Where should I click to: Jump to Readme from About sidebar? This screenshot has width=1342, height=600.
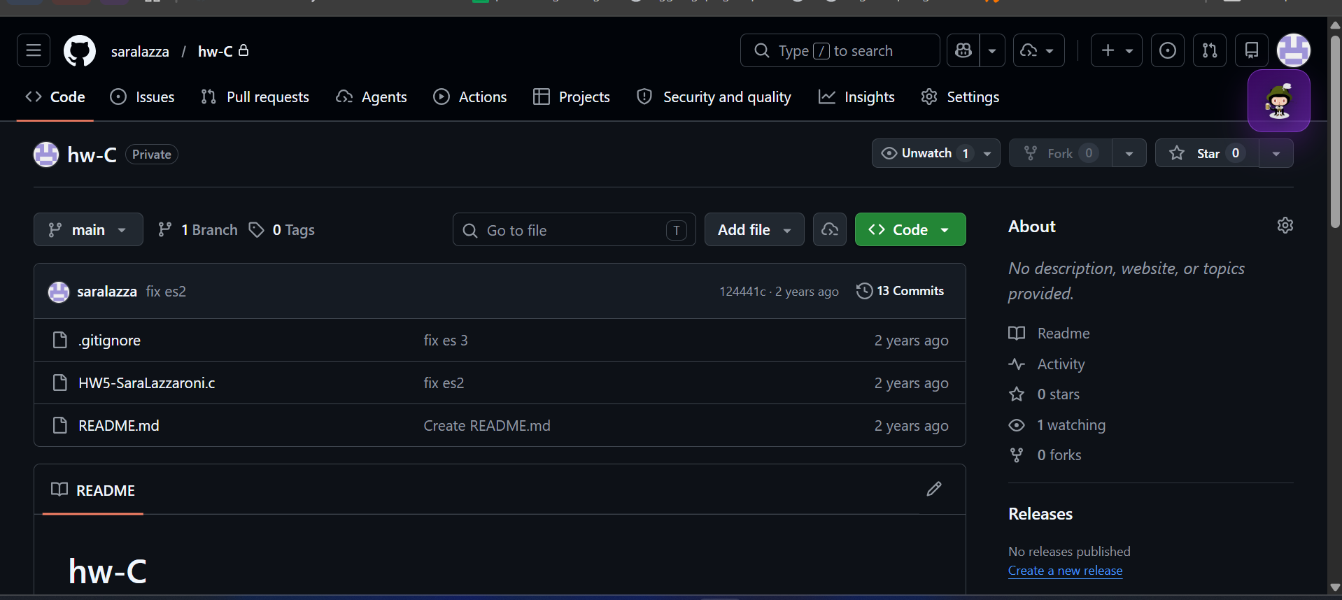1049,334
